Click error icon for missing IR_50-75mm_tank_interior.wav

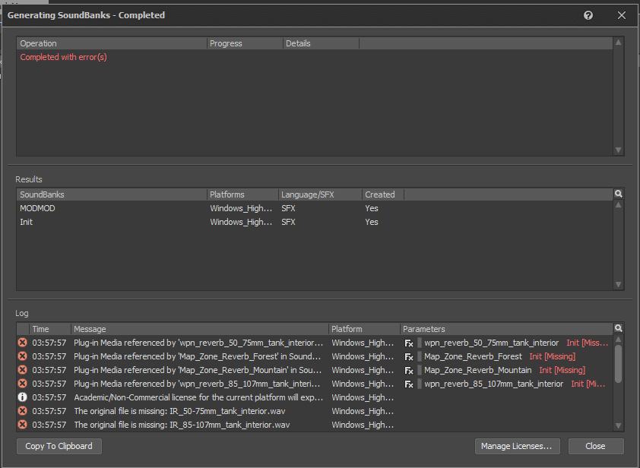(x=23, y=411)
